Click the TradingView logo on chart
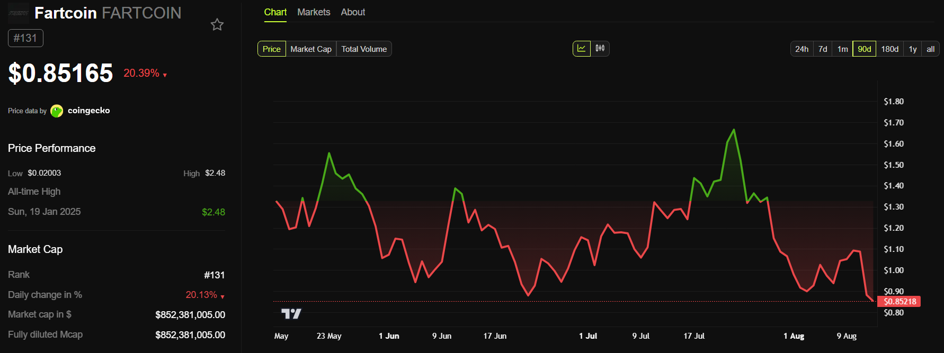 [x=291, y=314]
